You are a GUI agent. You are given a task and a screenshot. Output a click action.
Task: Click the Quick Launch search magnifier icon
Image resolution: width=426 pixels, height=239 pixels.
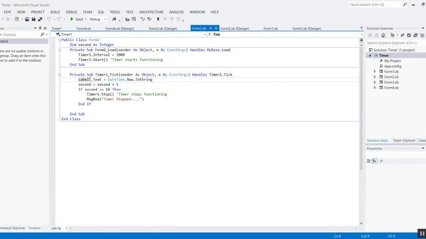pos(405,5)
